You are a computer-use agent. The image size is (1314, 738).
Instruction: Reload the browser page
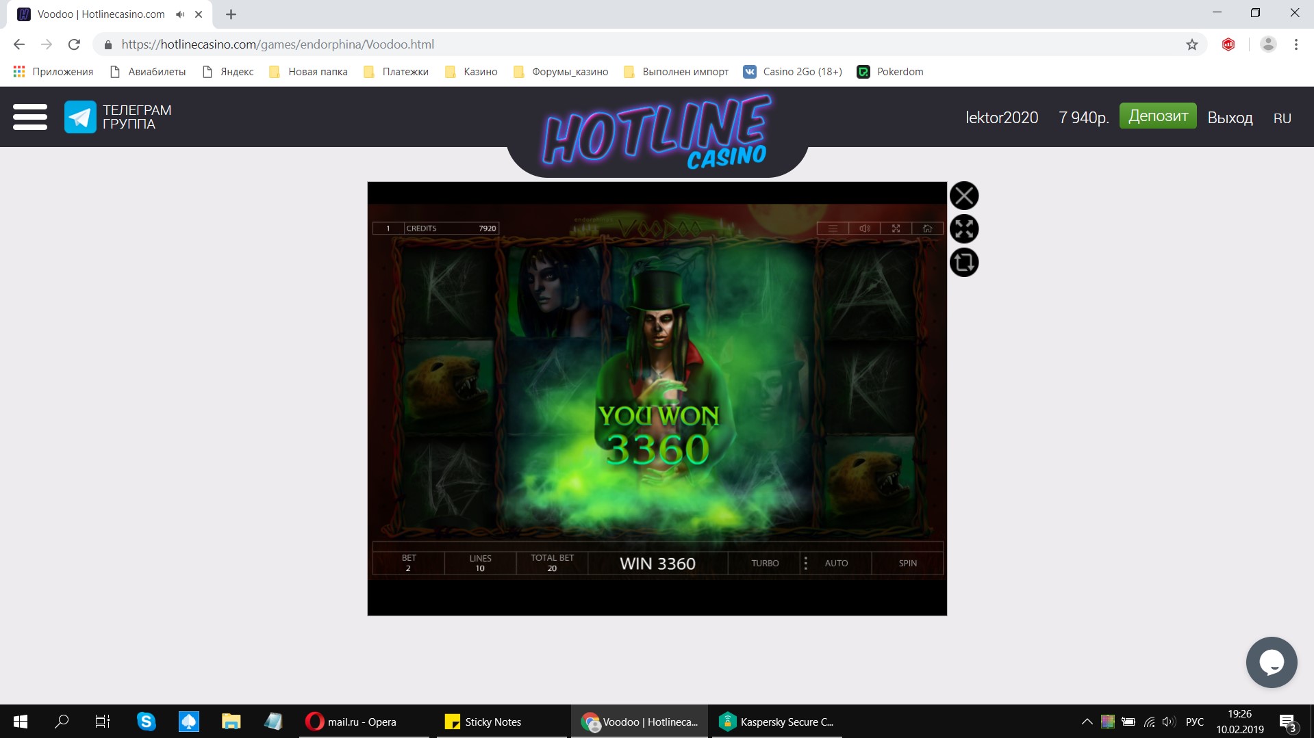74,44
